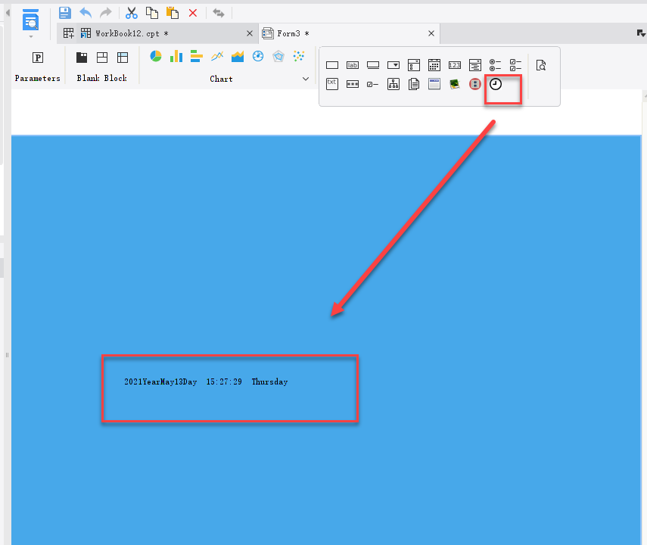Pick the date calendar widget icon
The image size is (647, 545).
tap(434, 65)
